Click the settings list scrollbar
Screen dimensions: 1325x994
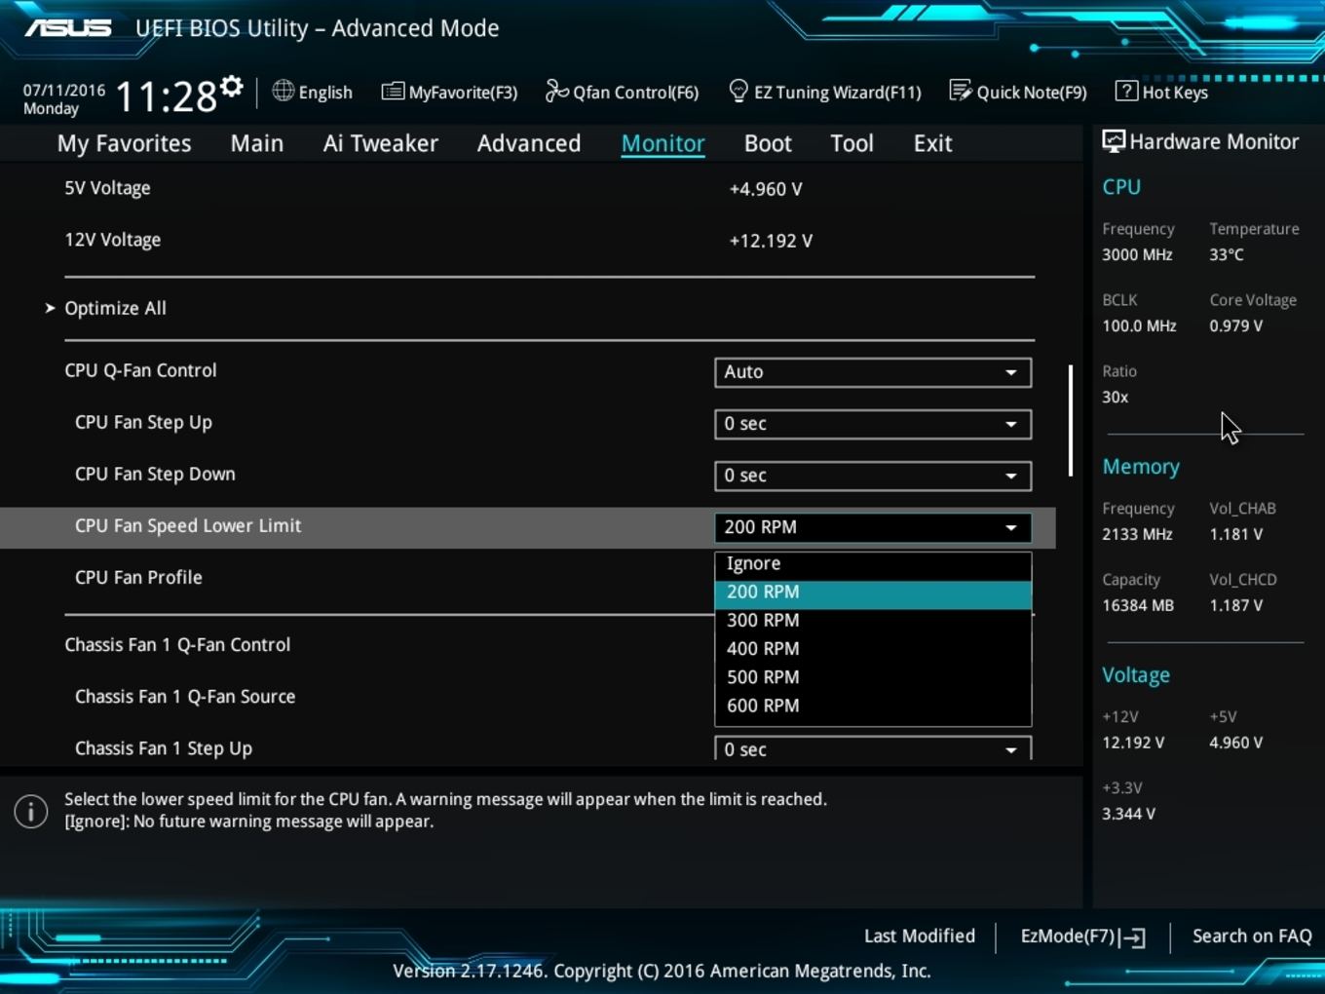[1070, 421]
